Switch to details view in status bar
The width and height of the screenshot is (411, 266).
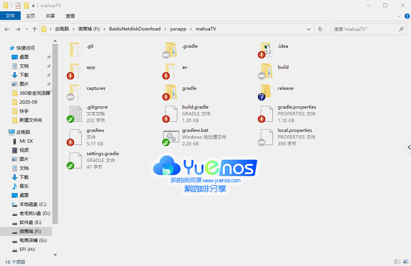[397, 262]
